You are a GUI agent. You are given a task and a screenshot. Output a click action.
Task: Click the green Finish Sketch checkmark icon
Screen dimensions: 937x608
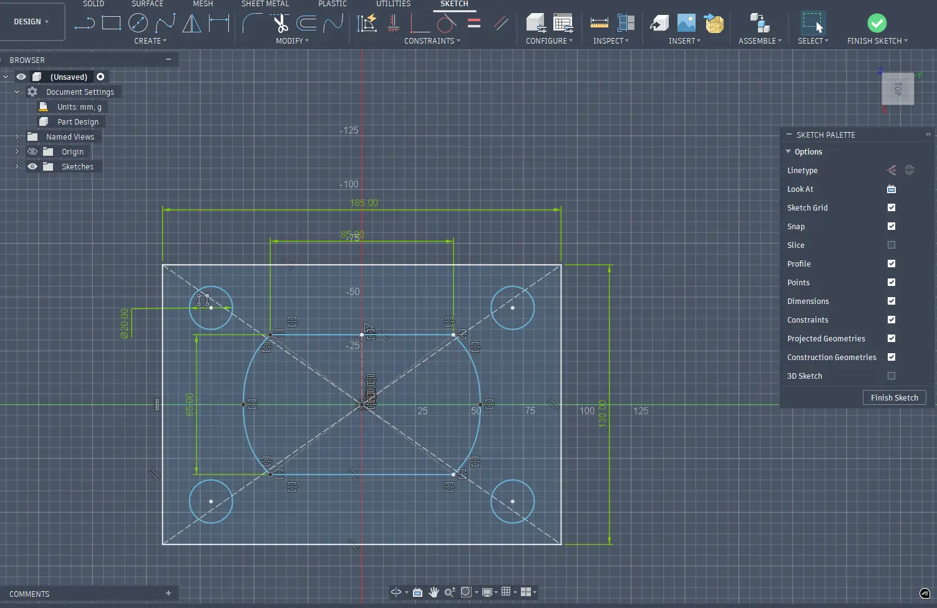tap(876, 24)
